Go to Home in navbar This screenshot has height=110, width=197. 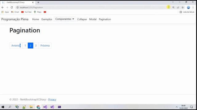point(36,19)
